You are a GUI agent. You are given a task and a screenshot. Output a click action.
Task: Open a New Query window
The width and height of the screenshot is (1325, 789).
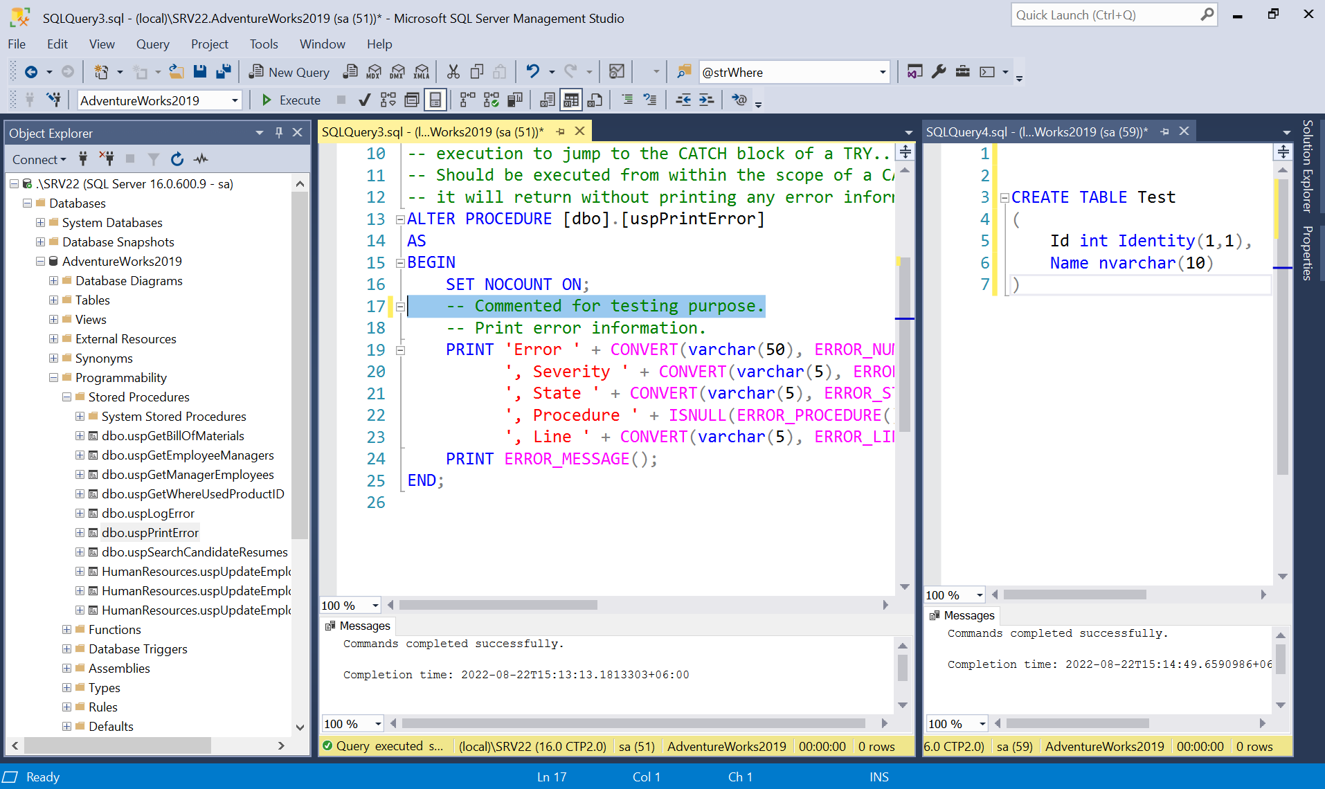[x=289, y=71]
